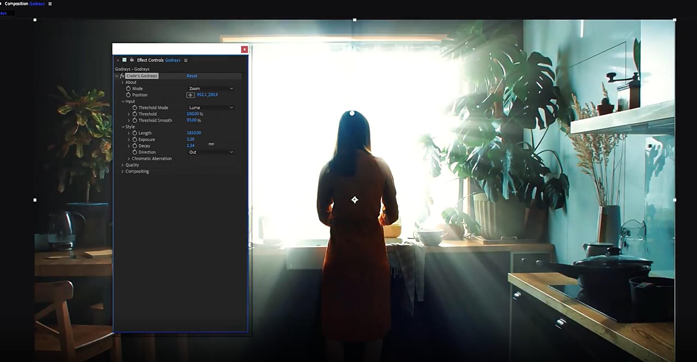Collapse the Style section
The height and width of the screenshot is (362, 697).
coord(123,127)
